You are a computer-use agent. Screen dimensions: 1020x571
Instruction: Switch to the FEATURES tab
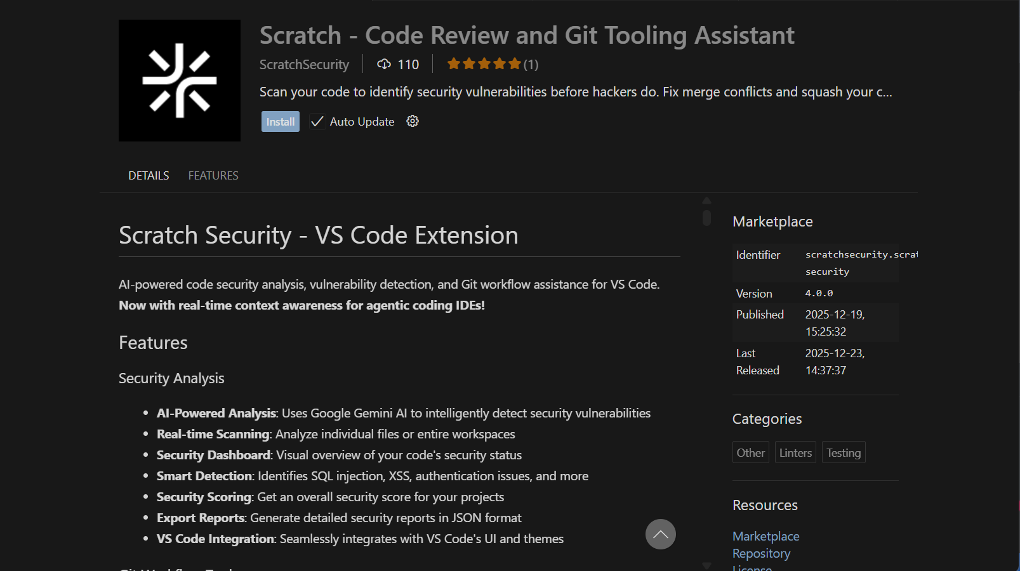[x=213, y=175]
